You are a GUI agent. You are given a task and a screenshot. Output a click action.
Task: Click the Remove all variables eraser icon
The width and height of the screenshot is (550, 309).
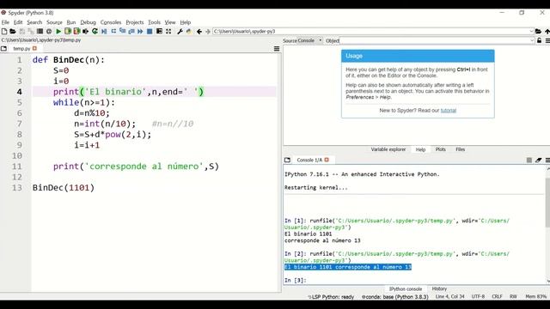point(539,161)
